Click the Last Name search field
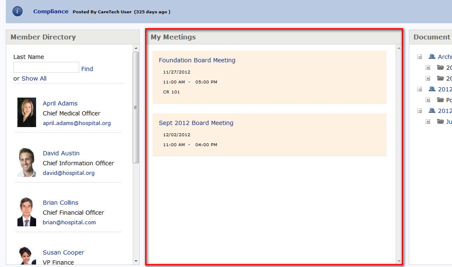Viewport: 452px width, 267px height. coord(46,67)
